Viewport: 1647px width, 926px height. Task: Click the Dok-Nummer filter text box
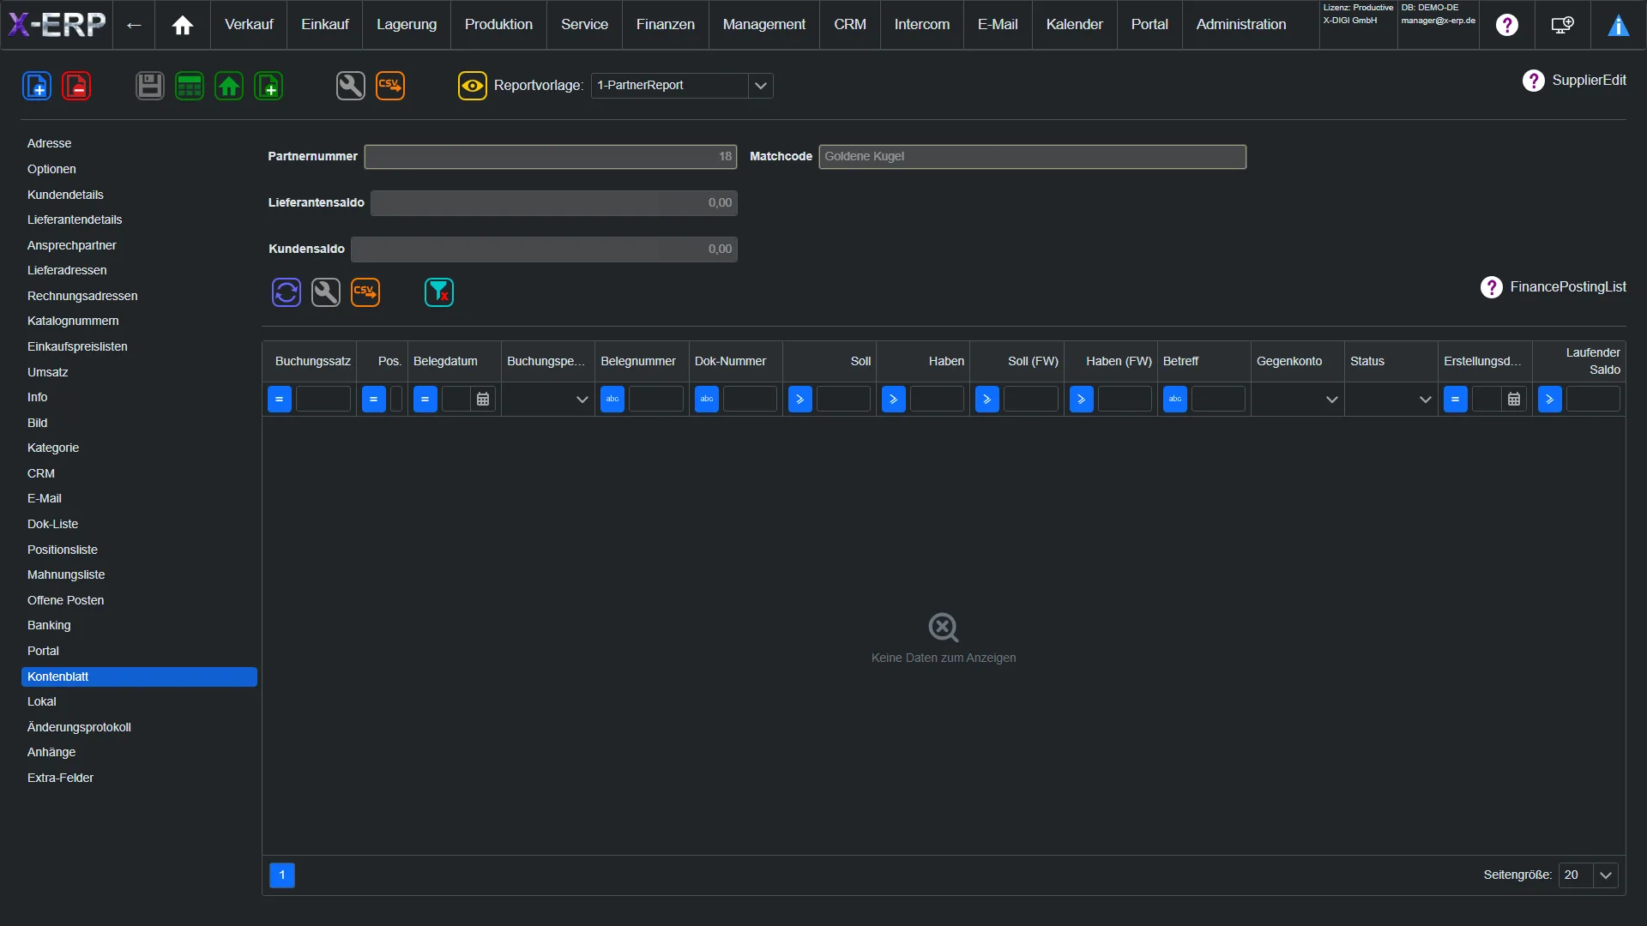tap(750, 400)
